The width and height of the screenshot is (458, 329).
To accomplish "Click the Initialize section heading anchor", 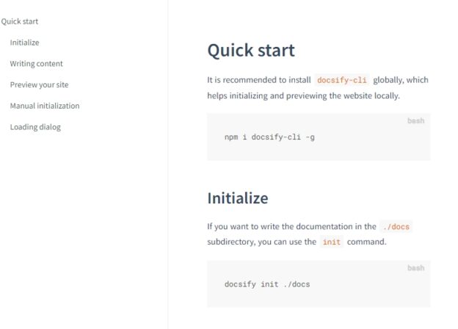I will (238, 198).
